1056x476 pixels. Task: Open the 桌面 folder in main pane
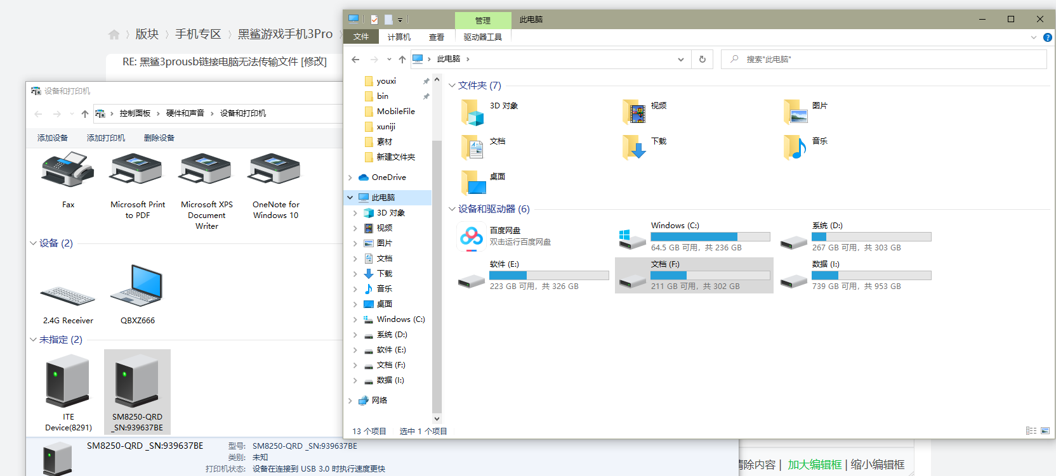tap(484, 183)
